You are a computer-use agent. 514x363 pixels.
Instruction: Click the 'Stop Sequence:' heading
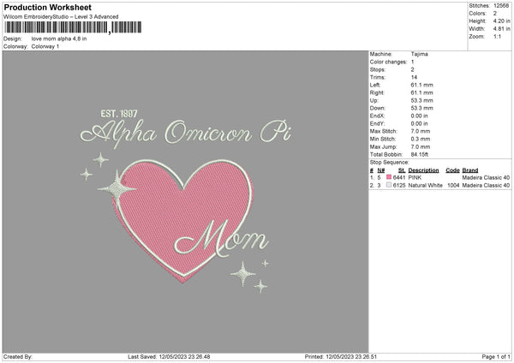pyautogui.click(x=389, y=163)
